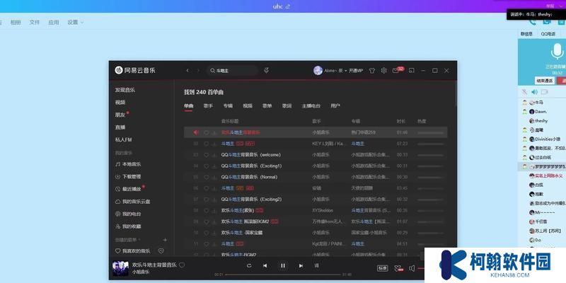Add a new playlist with the plus icon
566x283 pixels.
pos(165,240)
